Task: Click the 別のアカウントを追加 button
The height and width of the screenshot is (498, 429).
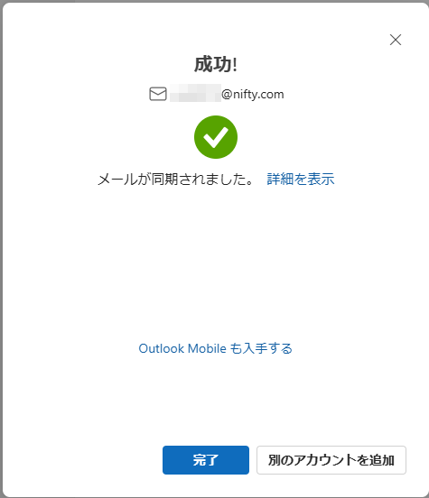Action: [331, 460]
